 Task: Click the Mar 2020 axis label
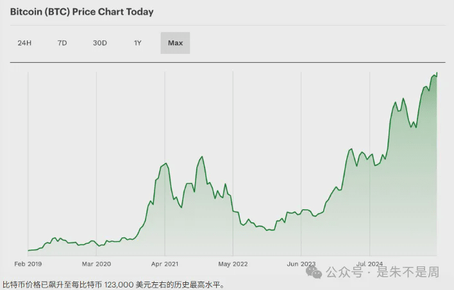pyautogui.click(x=96, y=264)
